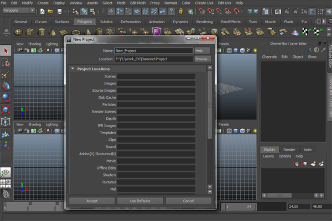
Task: Click the Location path input field
Action: [x=154, y=59]
